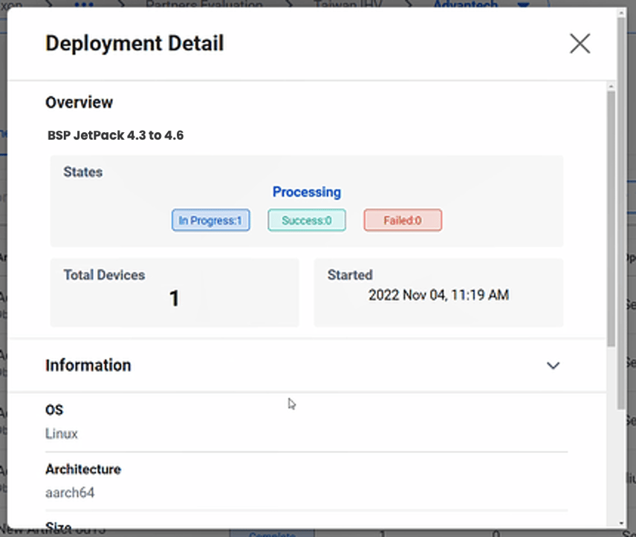Image resolution: width=636 pixels, height=537 pixels.
Task: Click the Overview section heading
Action: tap(79, 102)
